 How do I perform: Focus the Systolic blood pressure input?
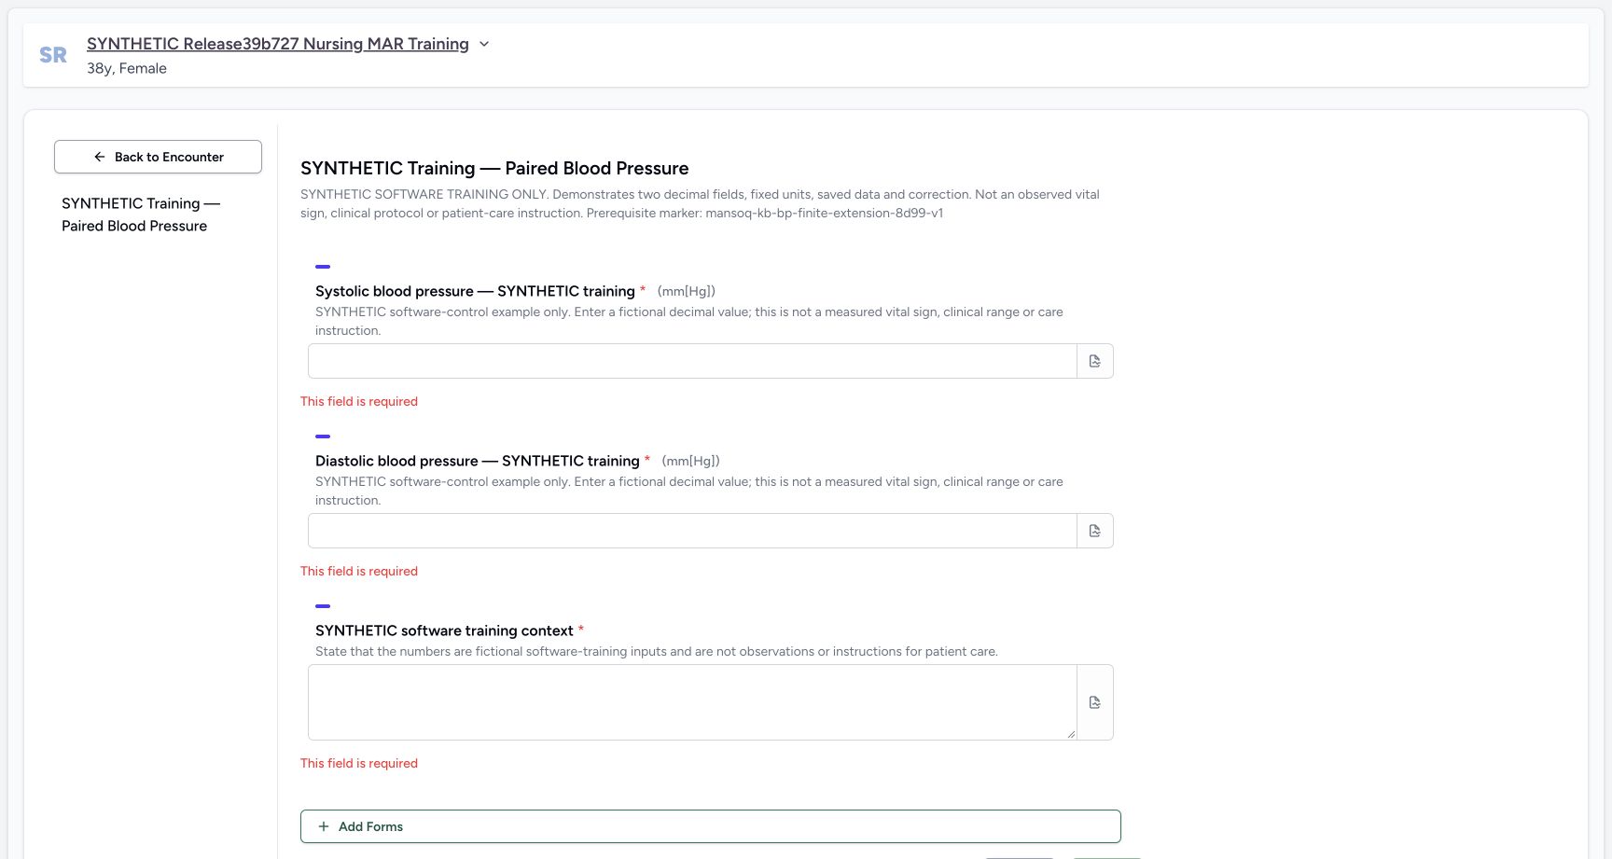[692, 361]
